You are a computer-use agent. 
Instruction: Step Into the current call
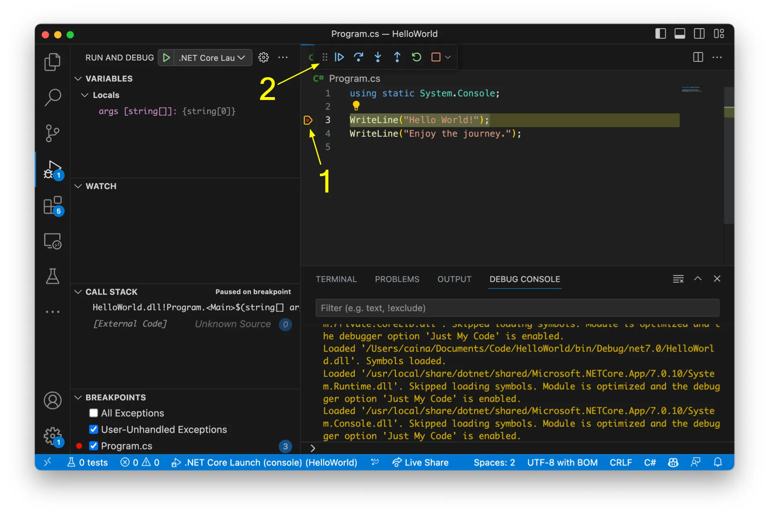[x=378, y=57]
